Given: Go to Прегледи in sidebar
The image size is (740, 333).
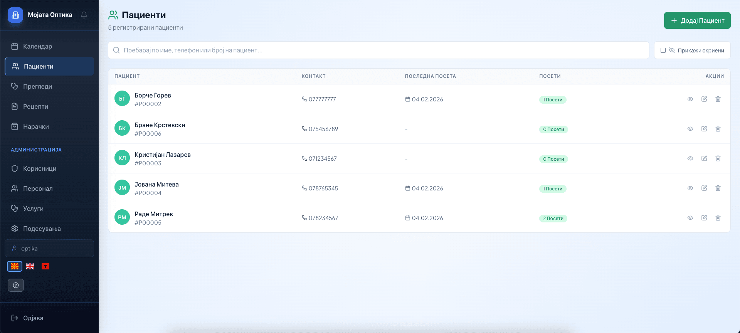Looking at the screenshot, I should pyautogui.click(x=37, y=86).
